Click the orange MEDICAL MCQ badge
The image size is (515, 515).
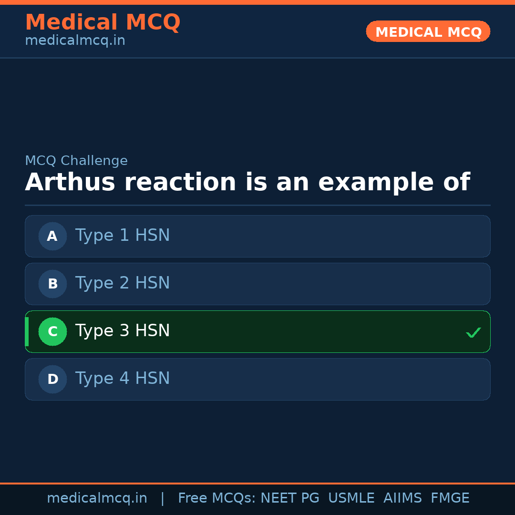coord(428,31)
